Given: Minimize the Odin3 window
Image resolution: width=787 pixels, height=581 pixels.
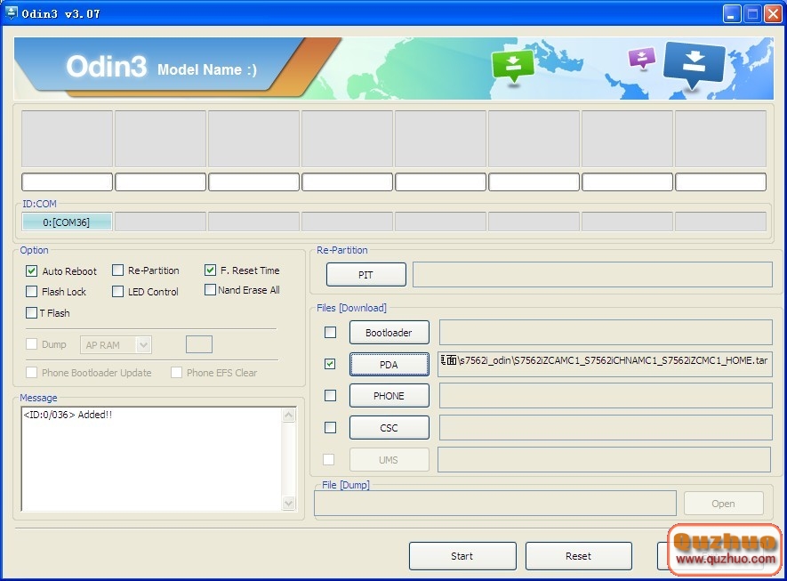Looking at the screenshot, I should [732, 13].
